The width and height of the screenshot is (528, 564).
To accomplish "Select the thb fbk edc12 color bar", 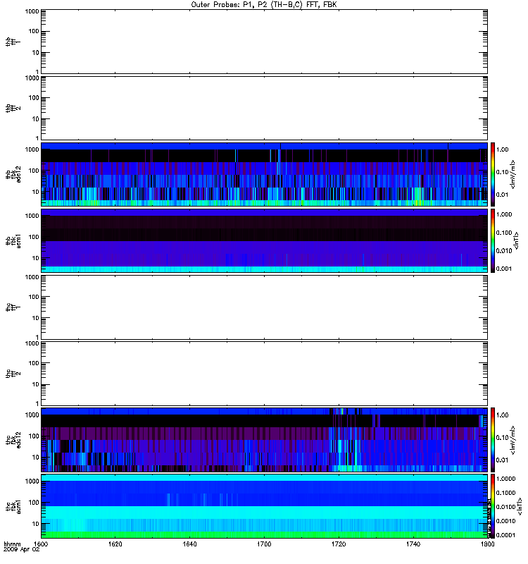I will coord(493,174).
